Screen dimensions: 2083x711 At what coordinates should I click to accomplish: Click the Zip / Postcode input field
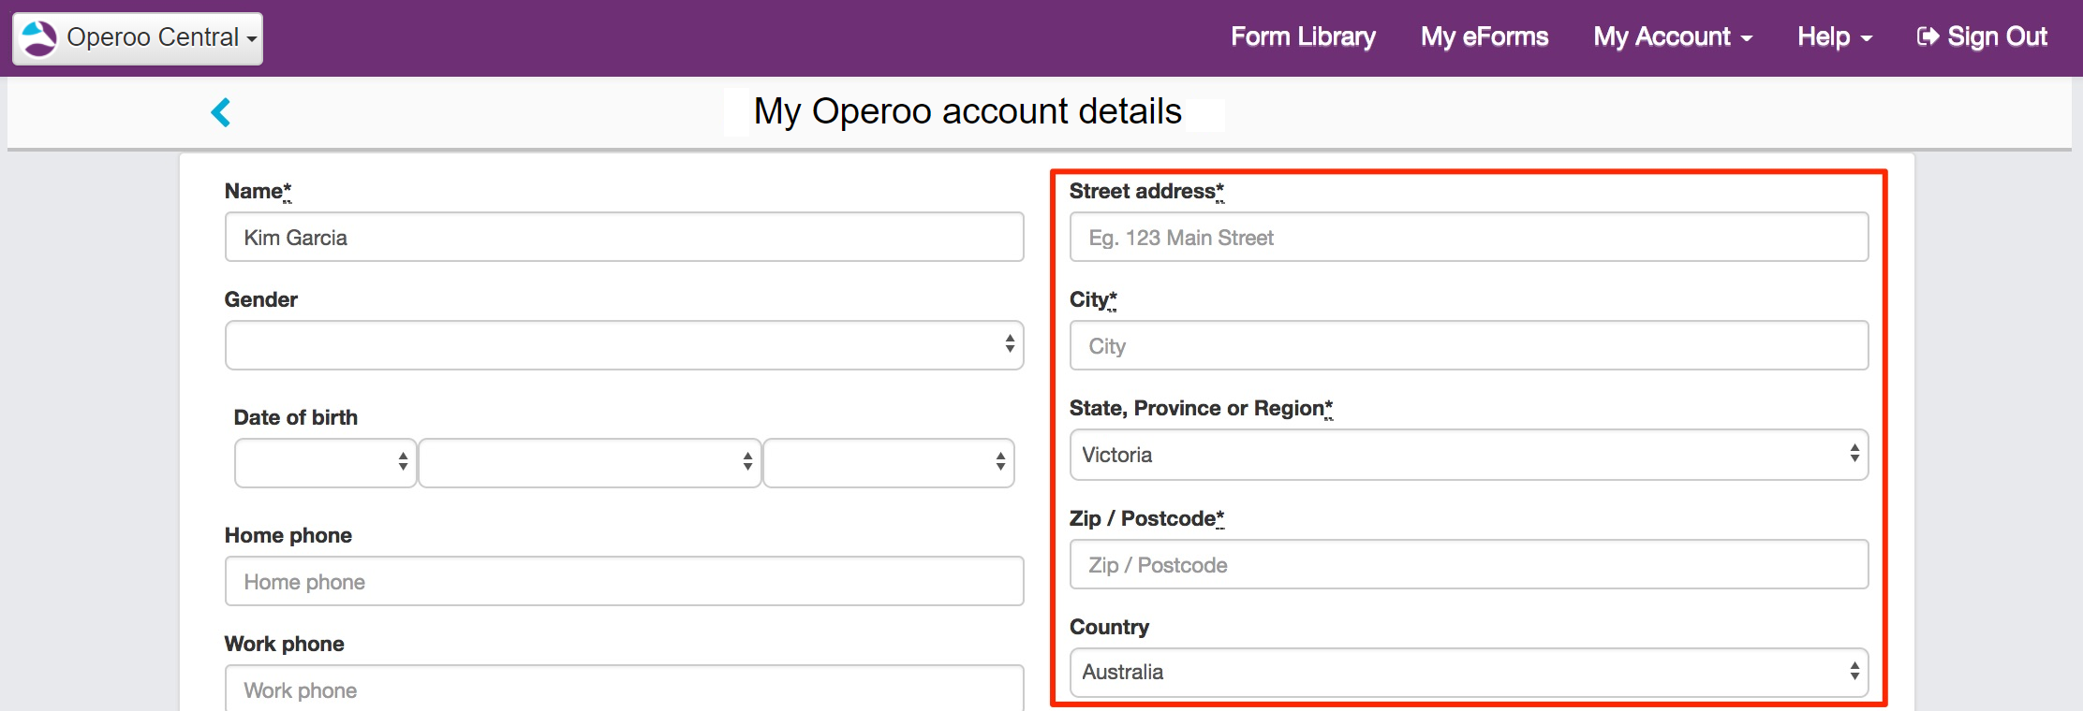click(x=1469, y=564)
